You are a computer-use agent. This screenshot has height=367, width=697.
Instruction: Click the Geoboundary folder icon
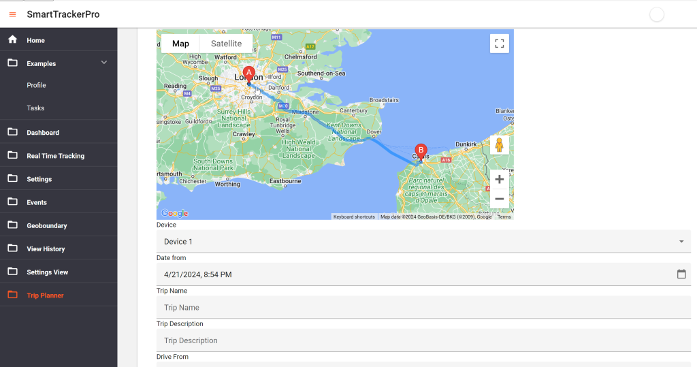(12, 225)
